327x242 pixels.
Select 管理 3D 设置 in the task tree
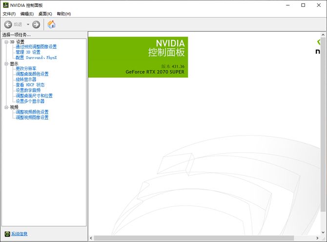click(28, 52)
